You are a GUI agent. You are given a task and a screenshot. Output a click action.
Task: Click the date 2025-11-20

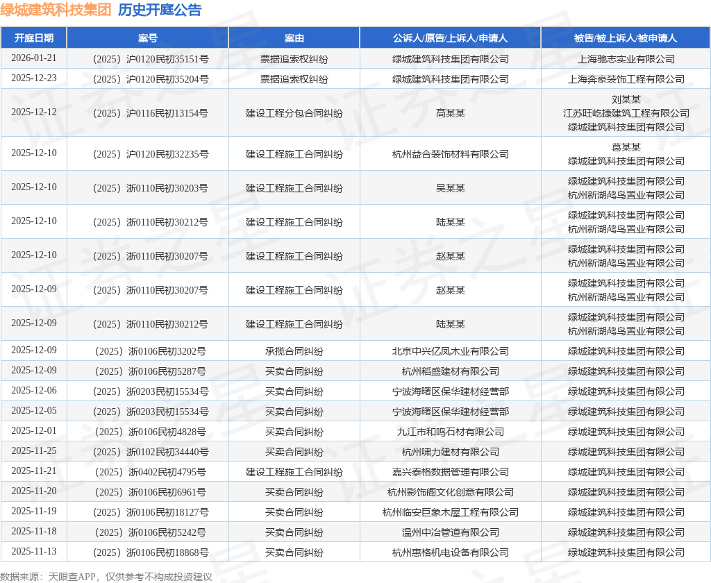[x=34, y=491]
